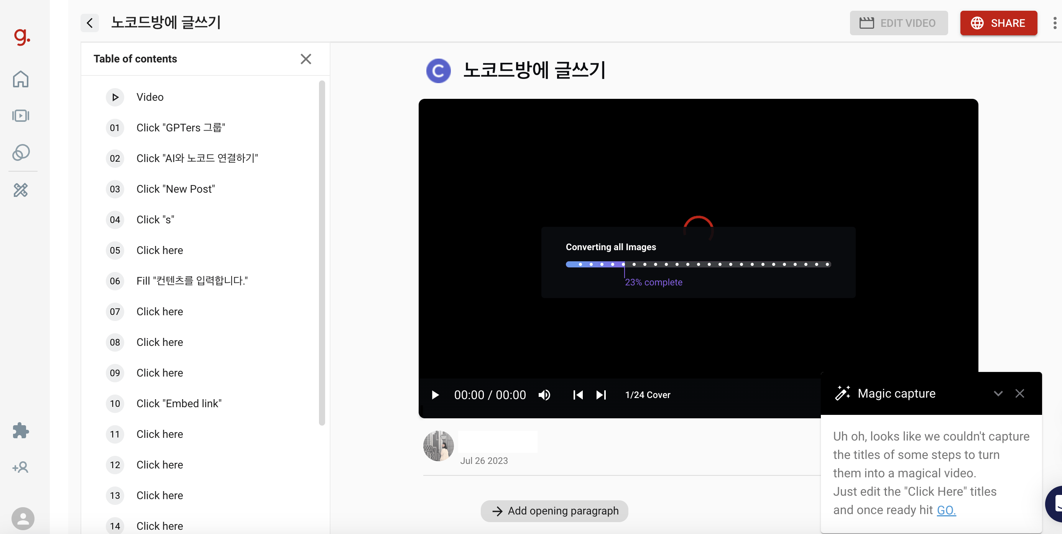1062x534 pixels.
Task: Open the Home icon in sidebar
Action: click(21, 79)
